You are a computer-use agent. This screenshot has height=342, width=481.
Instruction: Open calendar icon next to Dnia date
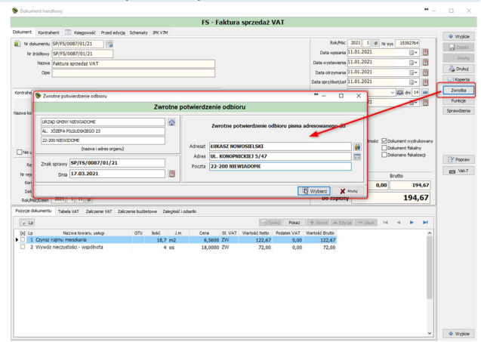click(172, 174)
